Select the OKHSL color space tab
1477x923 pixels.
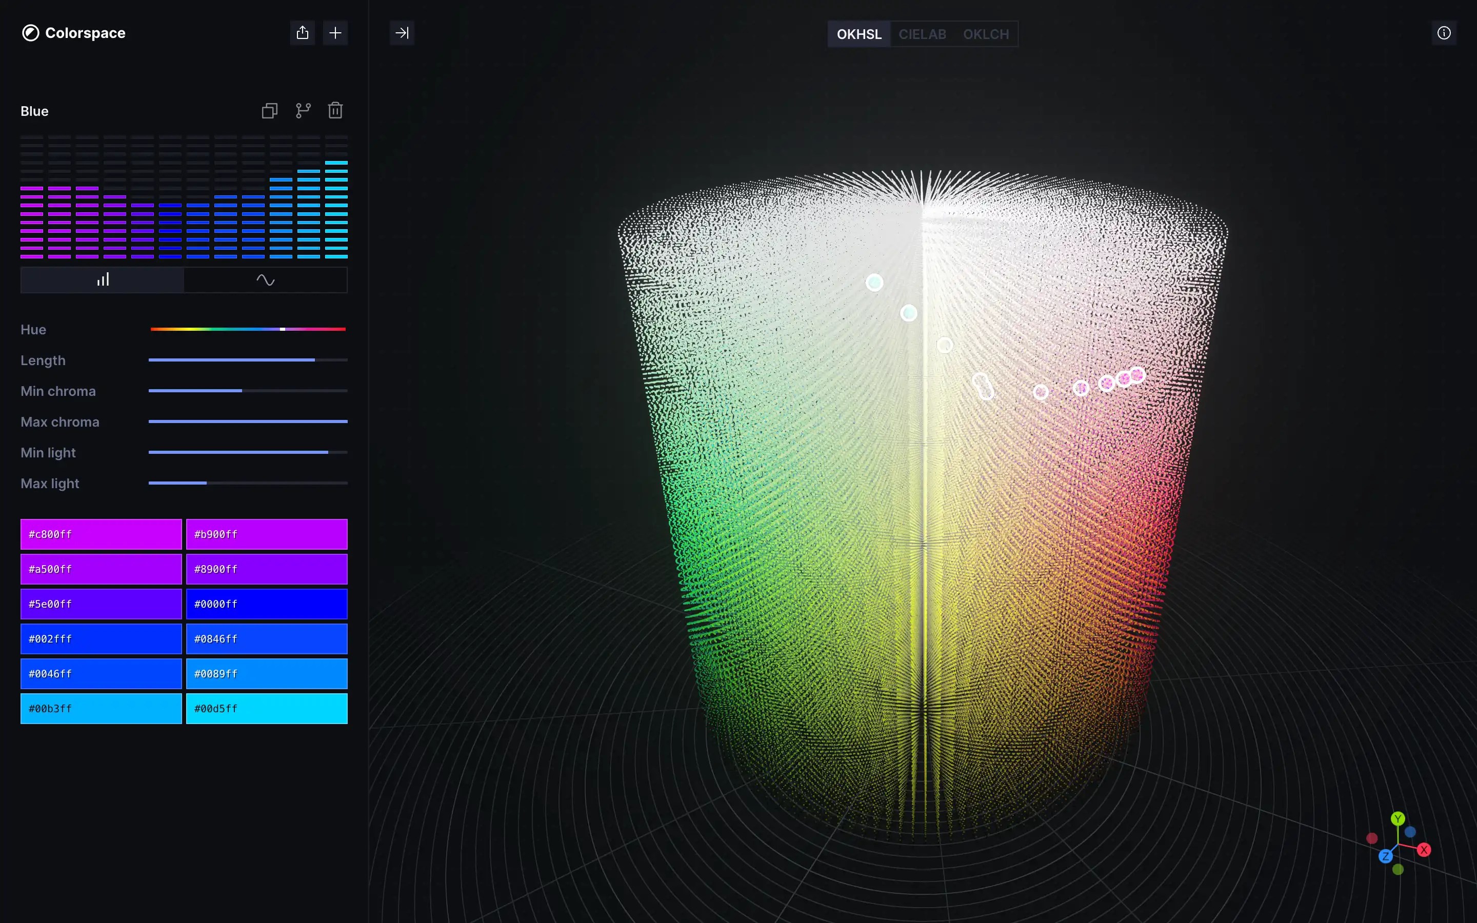click(x=859, y=34)
